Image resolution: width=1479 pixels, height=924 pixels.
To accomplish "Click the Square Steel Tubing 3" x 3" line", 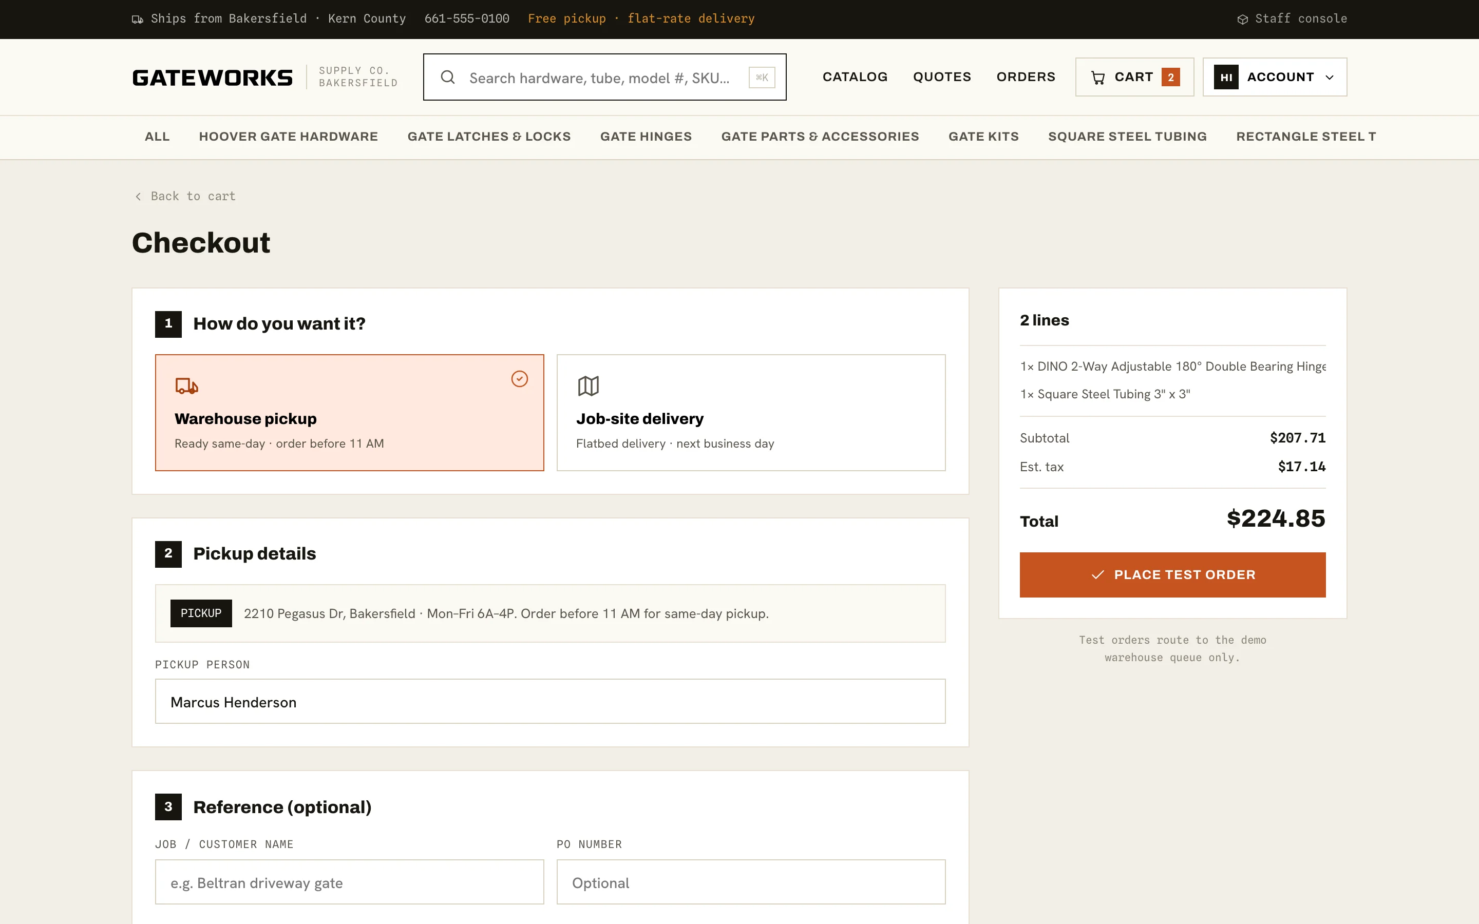I will pos(1105,394).
